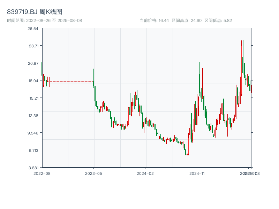Click the y-axis value 12.38
The width and height of the screenshot is (279, 209).
coord(33,116)
